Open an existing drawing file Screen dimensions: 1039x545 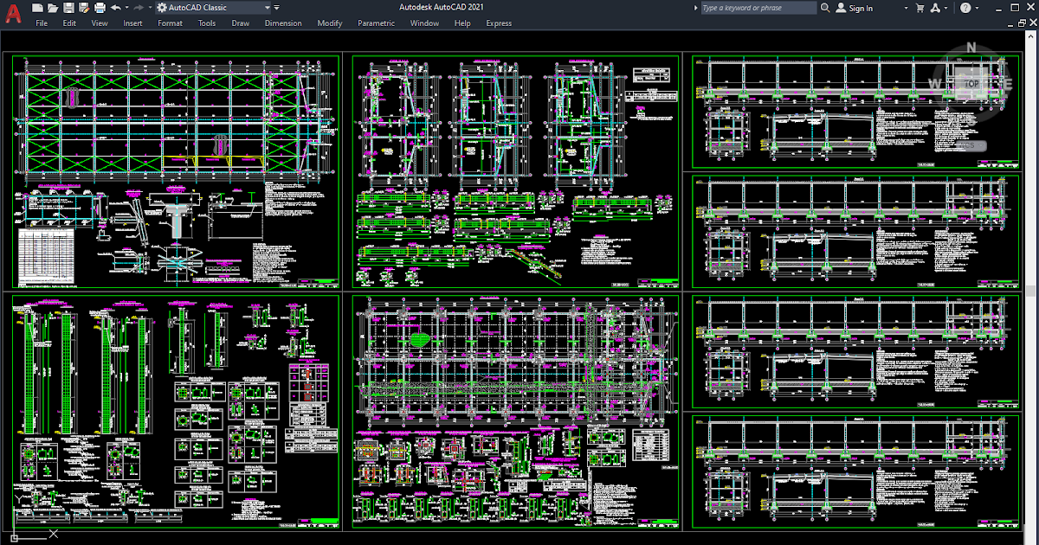pyautogui.click(x=53, y=7)
